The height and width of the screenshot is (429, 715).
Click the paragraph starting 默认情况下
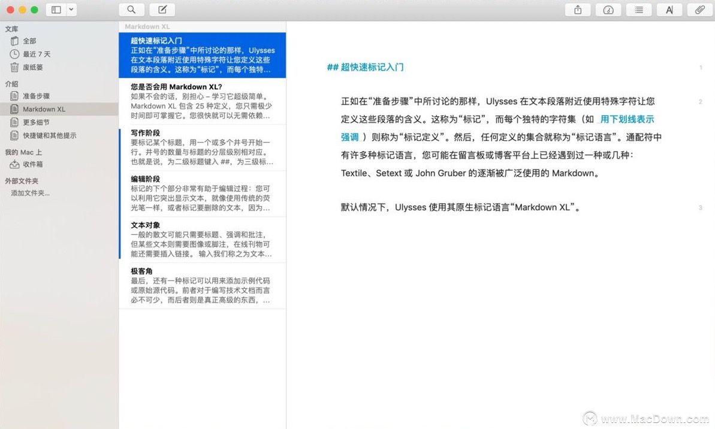point(461,207)
